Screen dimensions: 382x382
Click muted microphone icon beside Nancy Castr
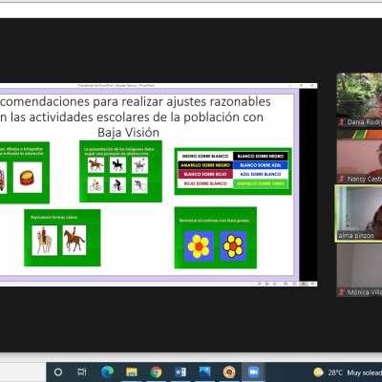[342, 179]
